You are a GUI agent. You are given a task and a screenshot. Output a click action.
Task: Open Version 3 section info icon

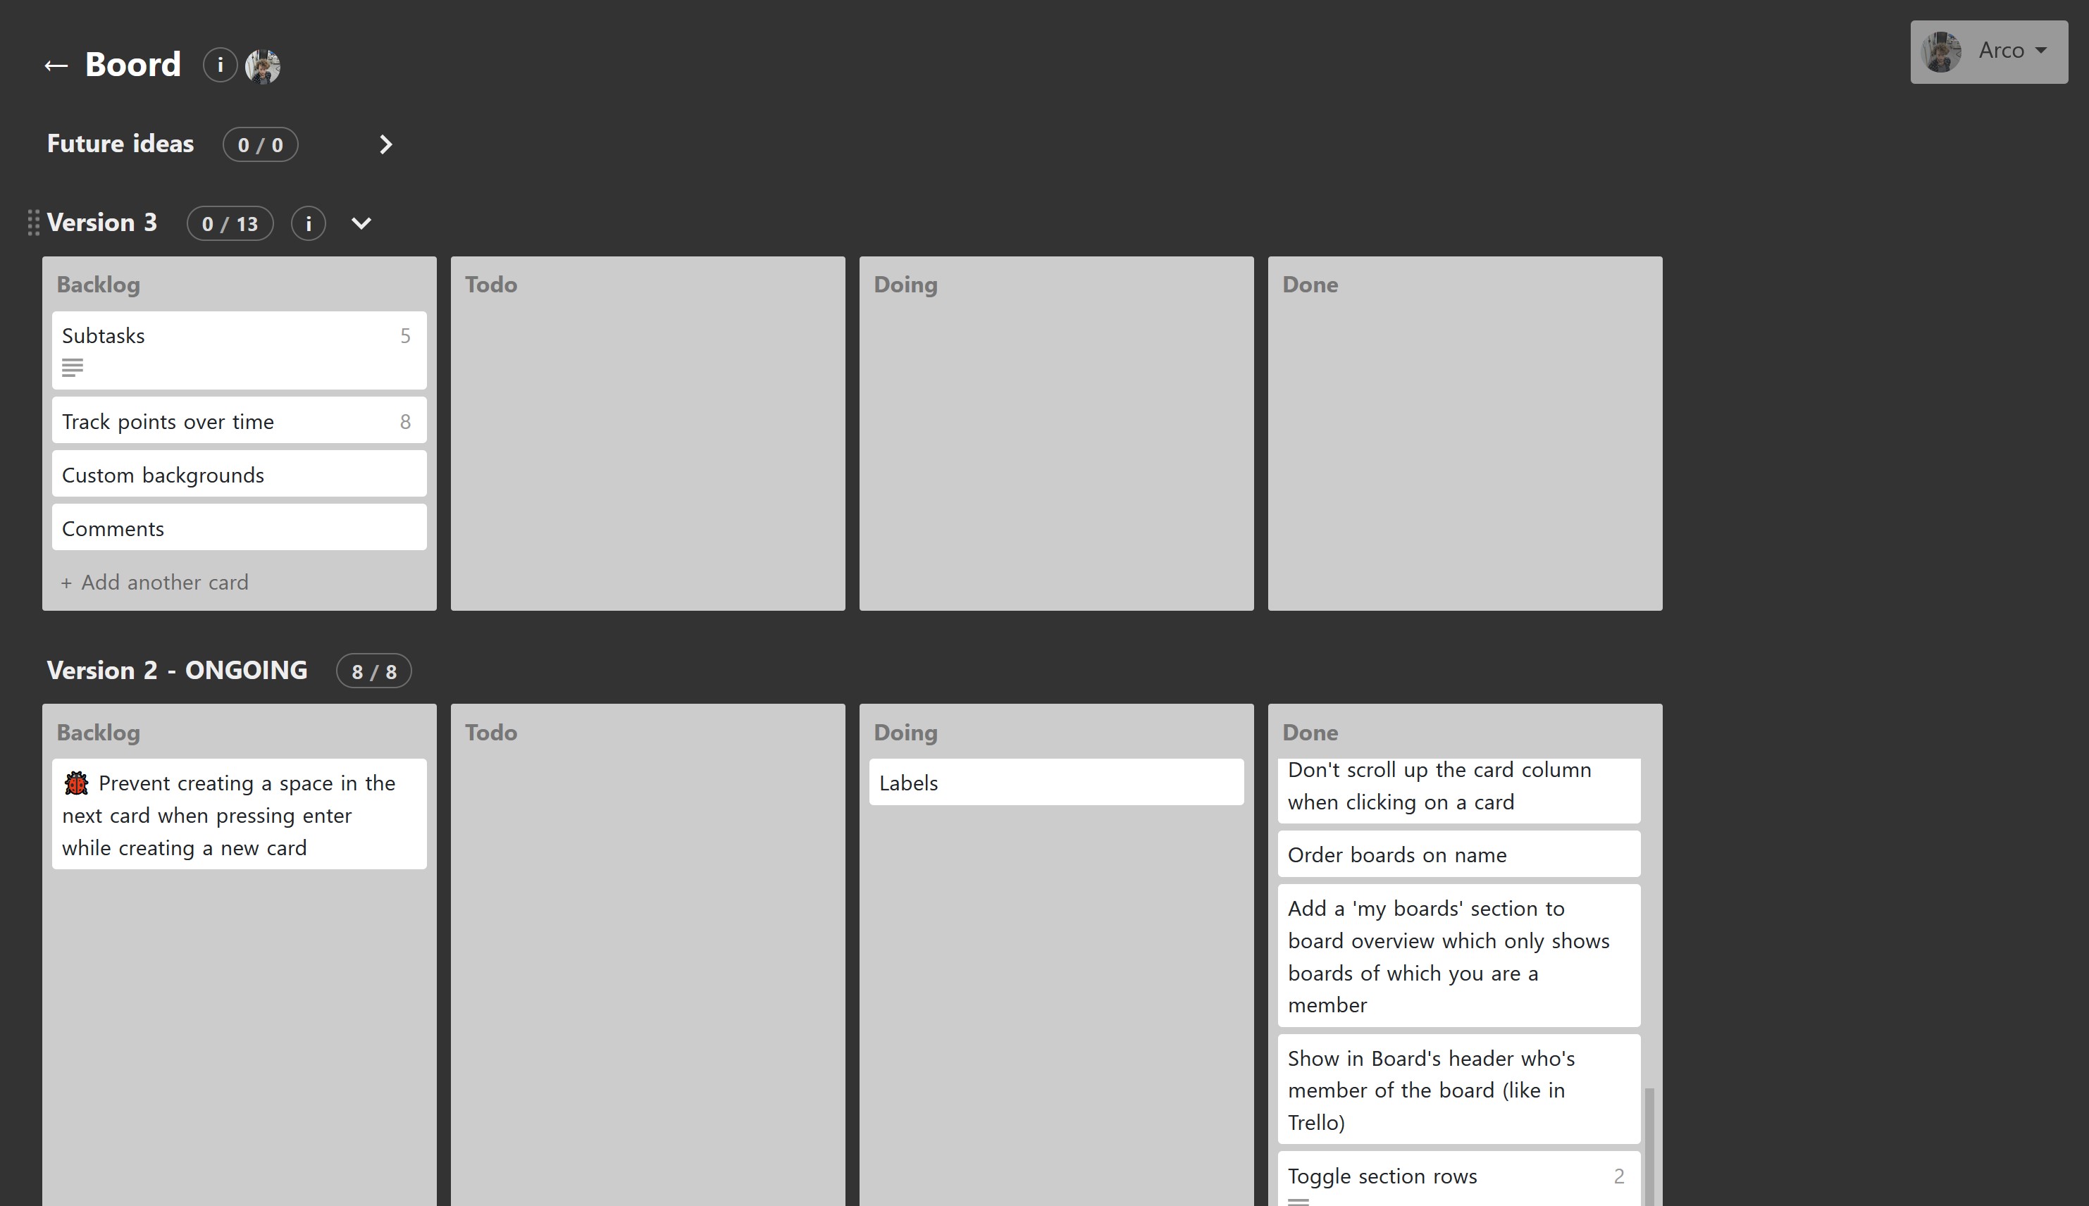point(308,223)
